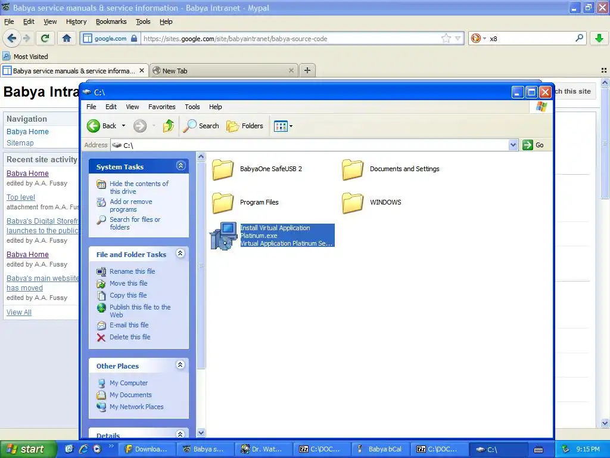
Task: Open My Network Places link
Action: [136, 407]
